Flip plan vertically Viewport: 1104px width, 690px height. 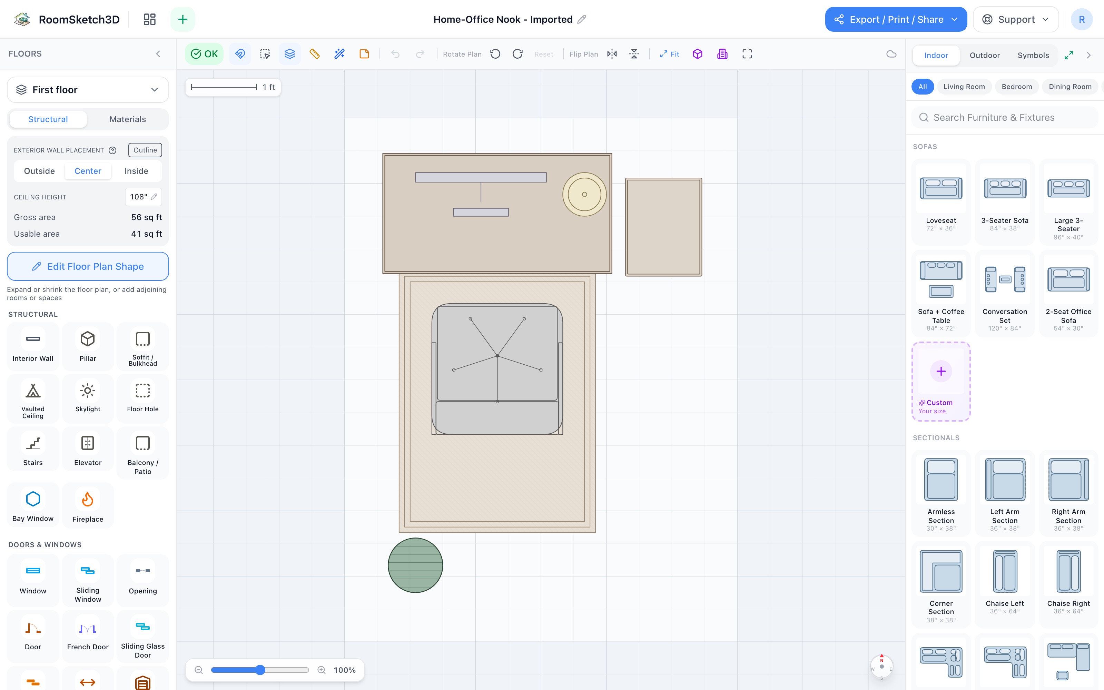[x=634, y=54]
